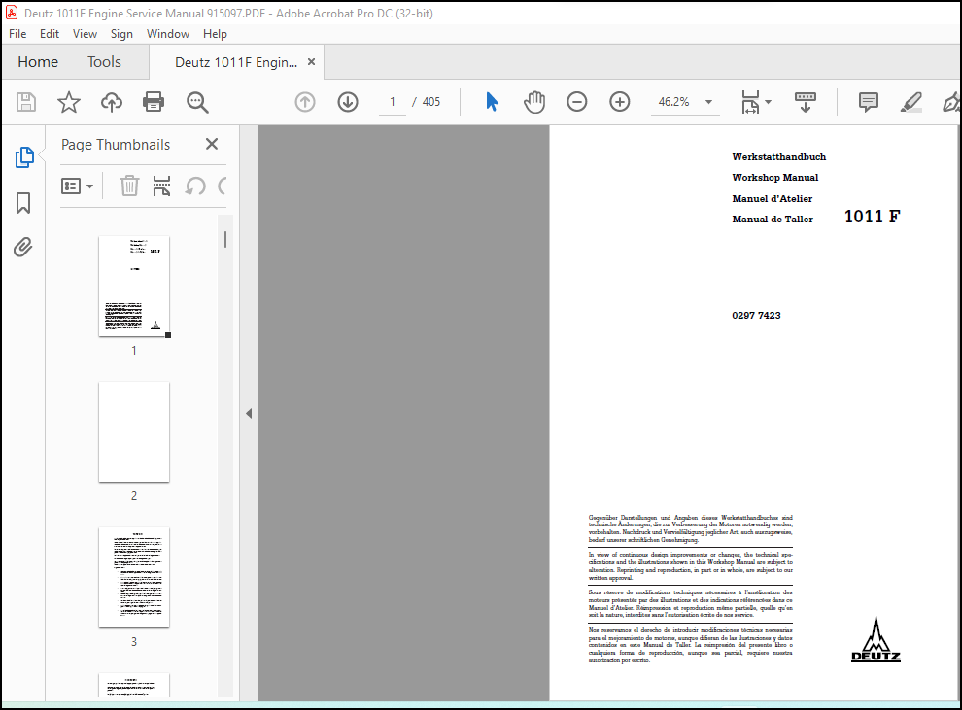Select page 1 thumbnail
The image size is (962, 710).
tap(134, 287)
